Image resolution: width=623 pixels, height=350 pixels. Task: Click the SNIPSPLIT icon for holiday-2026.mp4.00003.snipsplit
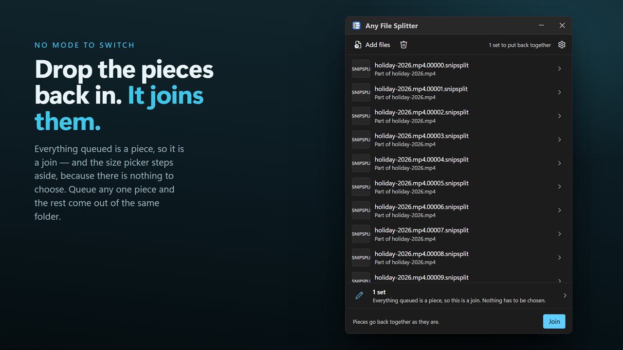point(361,140)
